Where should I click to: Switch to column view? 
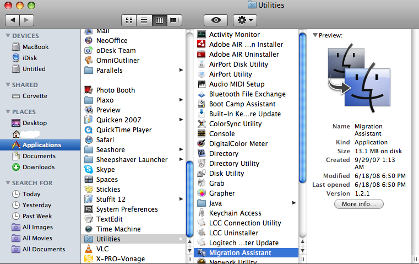point(159,20)
